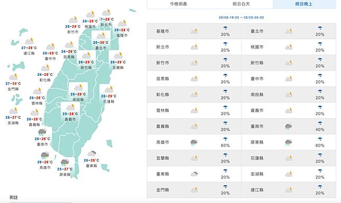Click the map rain icon above 屏東縣
The width and height of the screenshot is (341, 203).
point(65,162)
